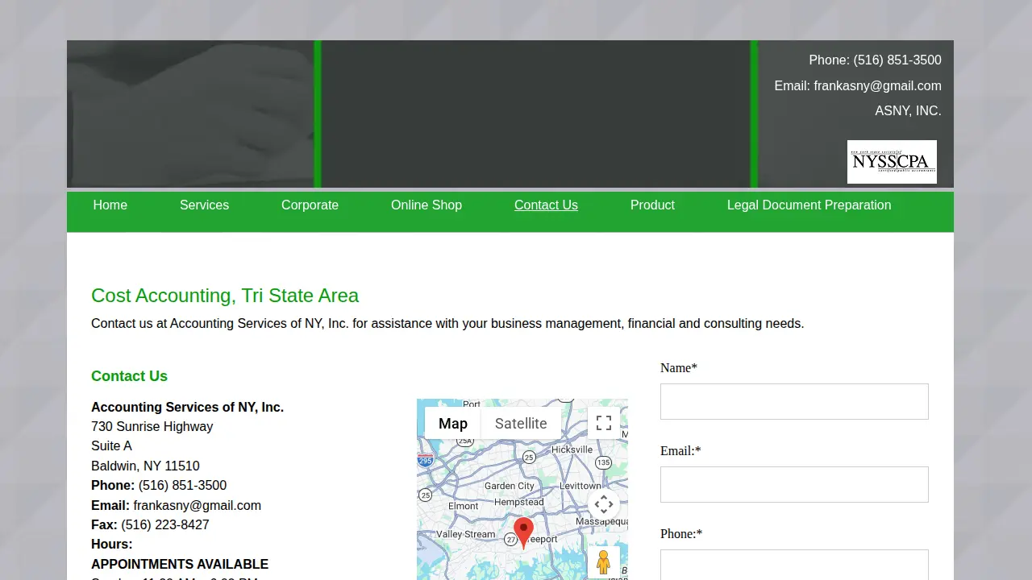This screenshot has height=580, width=1032.
Task: Visit the Online Shop
Action: [427, 205]
